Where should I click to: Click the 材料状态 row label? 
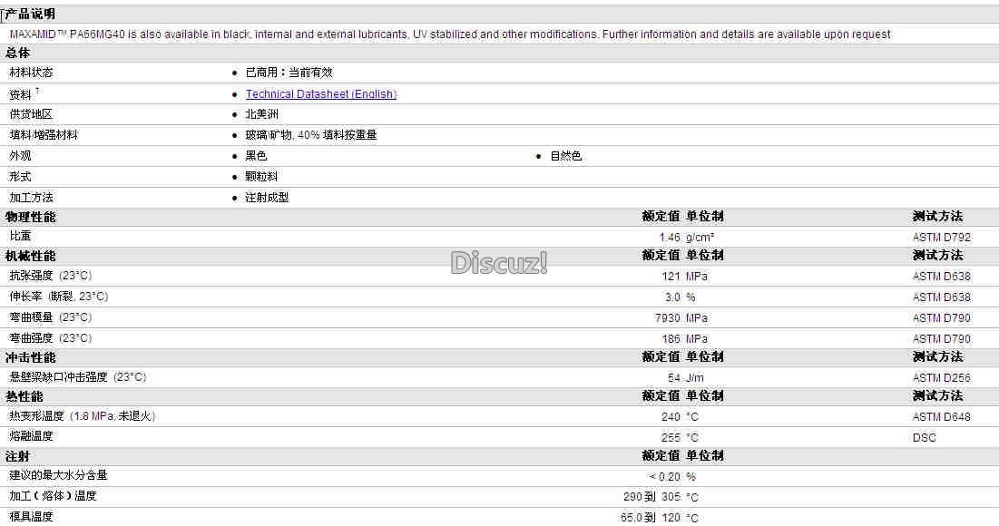pos(31,73)
